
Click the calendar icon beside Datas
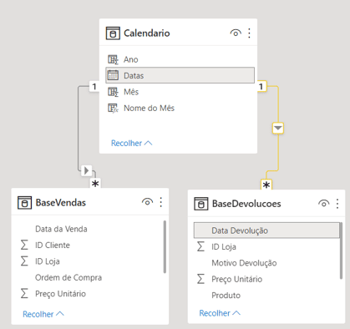(x=113, y=75)
